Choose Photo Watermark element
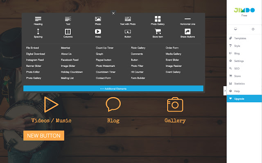The width and height of the screenshot is (262, 163). (106, 66)
